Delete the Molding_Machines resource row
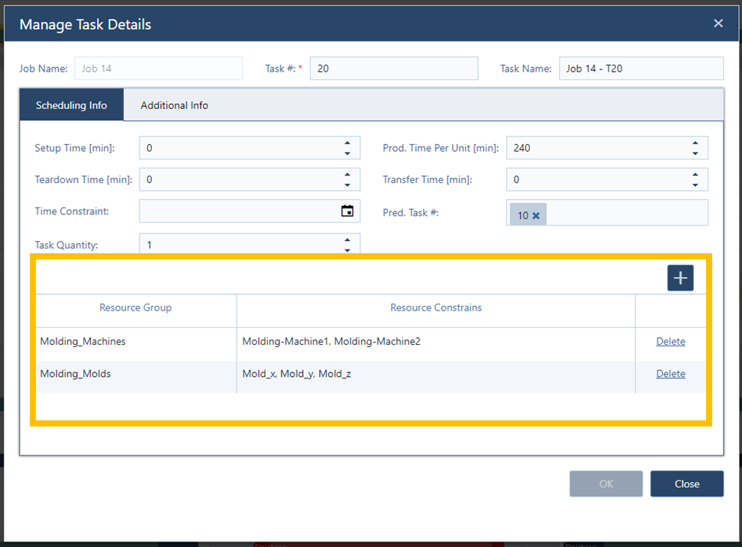This screenshot has width=742, height=547. pyautogui.click(x=670, y=341)
